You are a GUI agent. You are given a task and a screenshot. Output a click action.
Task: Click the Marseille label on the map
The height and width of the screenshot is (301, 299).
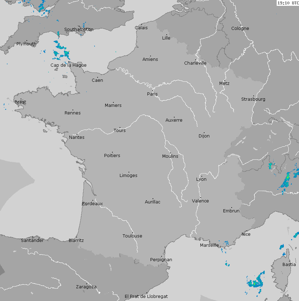pos(209,245)
